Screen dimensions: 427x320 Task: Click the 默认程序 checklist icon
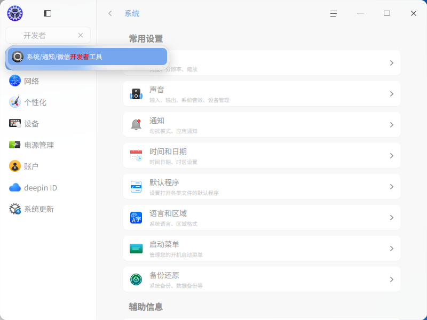[136, 187]
